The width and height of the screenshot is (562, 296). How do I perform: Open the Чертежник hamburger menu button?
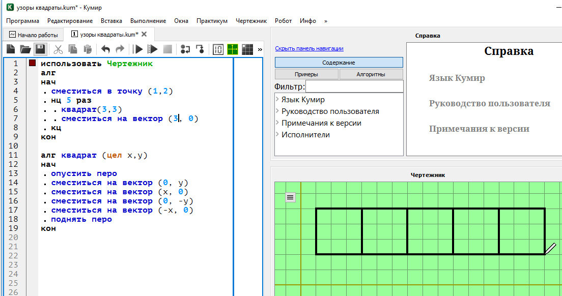tap(290, 197)
